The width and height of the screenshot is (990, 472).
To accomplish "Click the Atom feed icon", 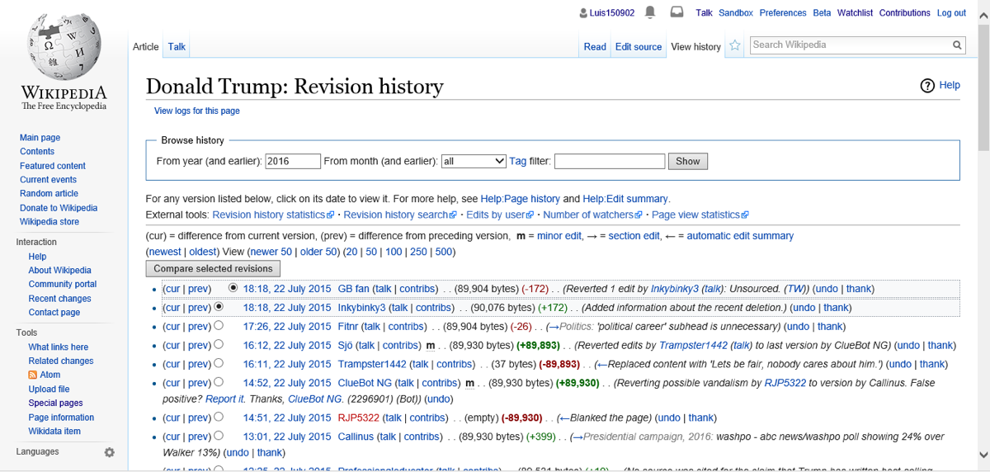I will tap(33, 375).
